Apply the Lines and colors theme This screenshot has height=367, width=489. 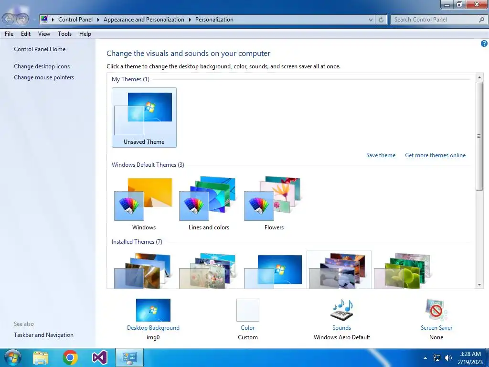[x=209, y=204]
